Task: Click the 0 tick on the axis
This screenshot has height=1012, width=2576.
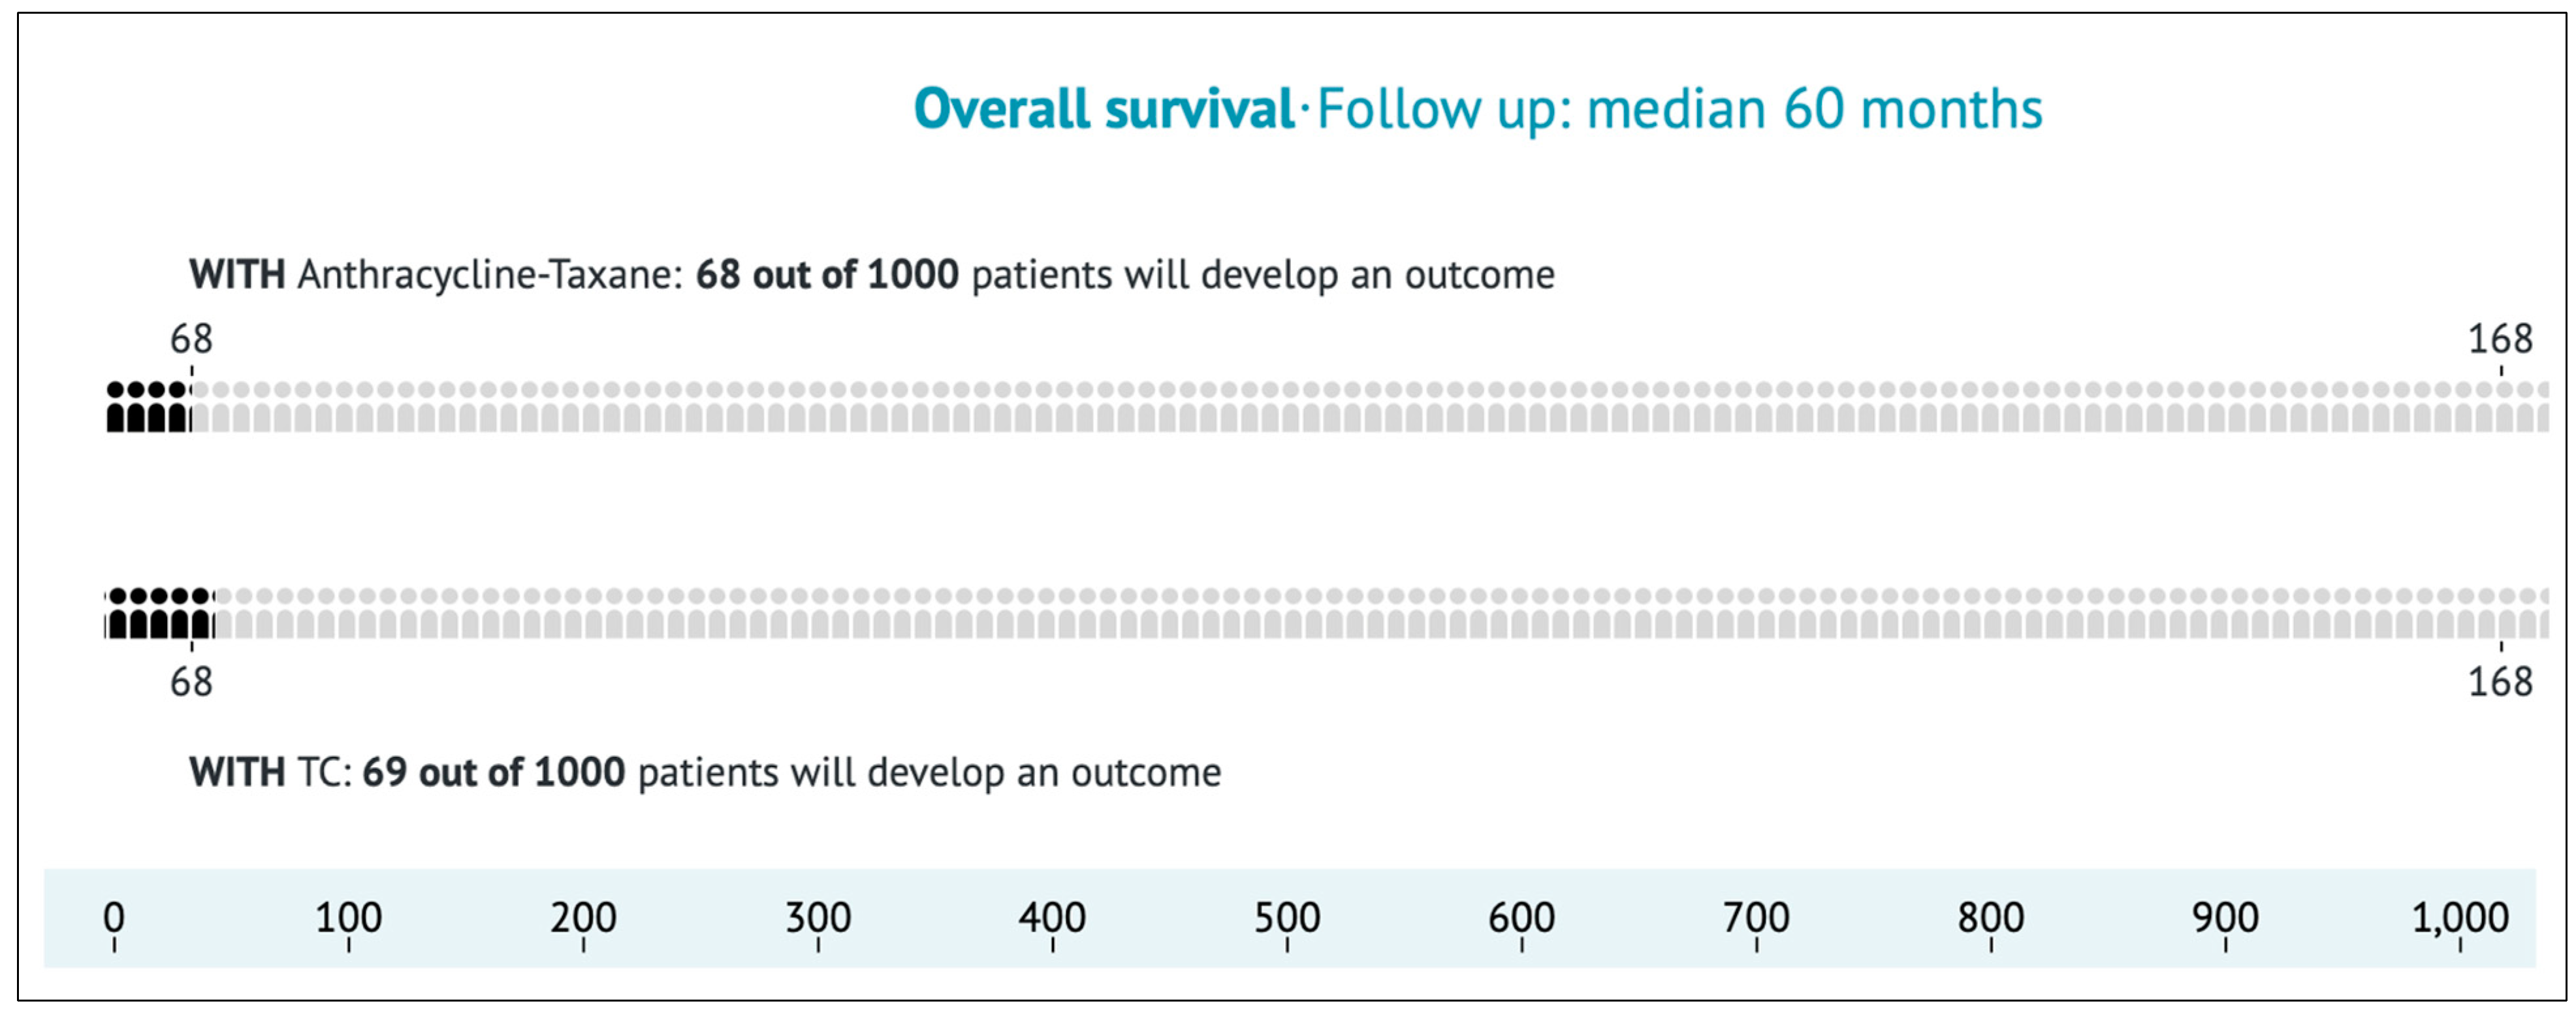Action: (114, 918)
